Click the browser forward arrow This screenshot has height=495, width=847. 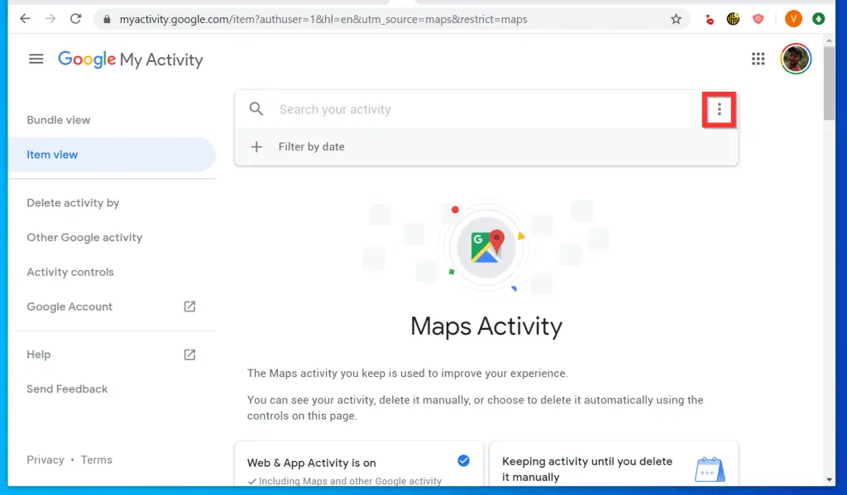click(50, 19)
